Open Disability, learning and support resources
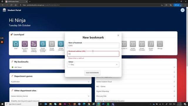 [x=25, y=101]
